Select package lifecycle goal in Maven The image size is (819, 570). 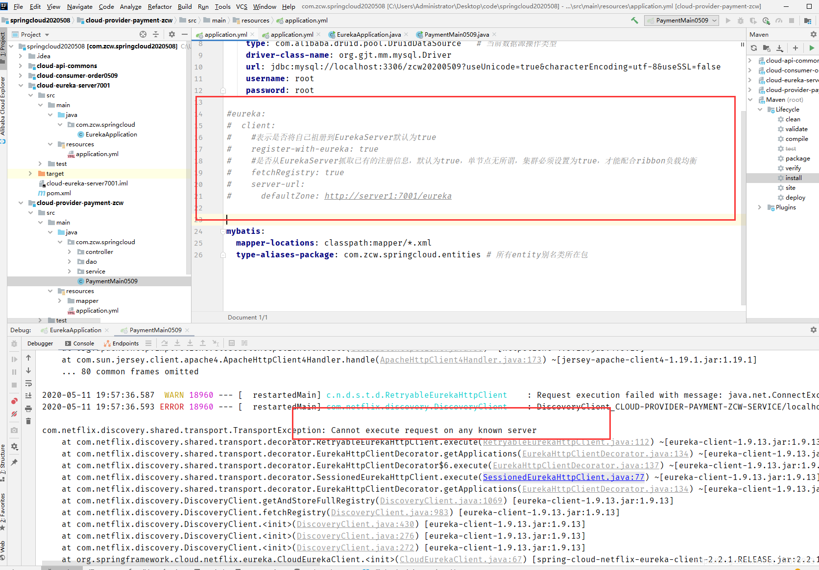(x=797, y=159)
